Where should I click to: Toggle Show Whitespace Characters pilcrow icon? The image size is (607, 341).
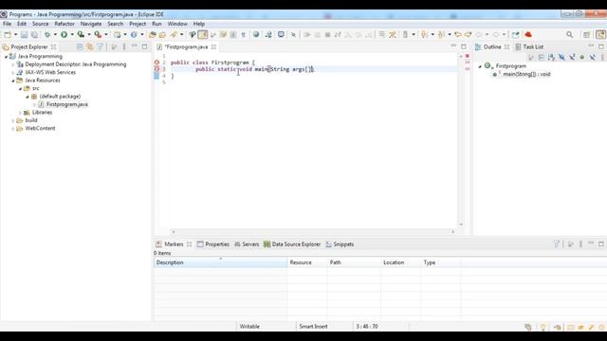pos(243,35)
